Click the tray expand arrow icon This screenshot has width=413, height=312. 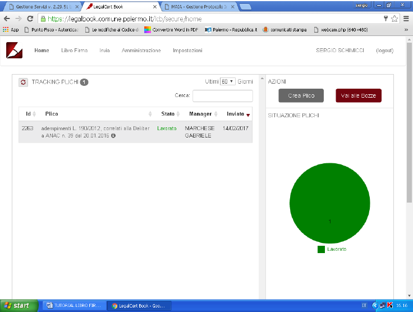point(375,305)
